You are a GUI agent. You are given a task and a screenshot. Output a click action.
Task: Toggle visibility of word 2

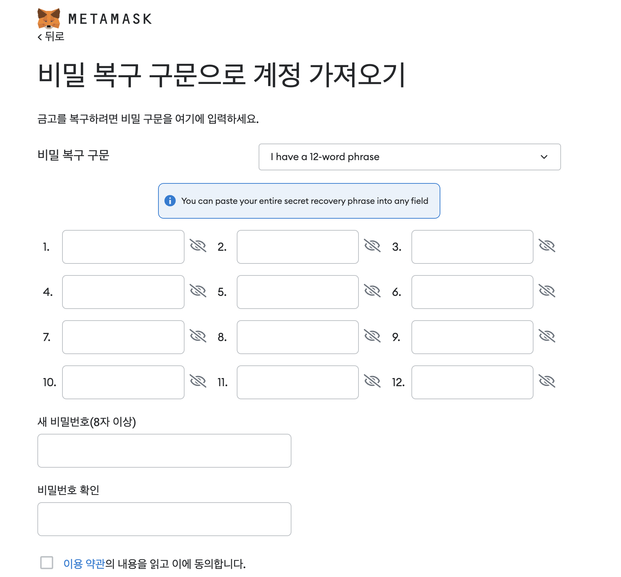[372, 245]
